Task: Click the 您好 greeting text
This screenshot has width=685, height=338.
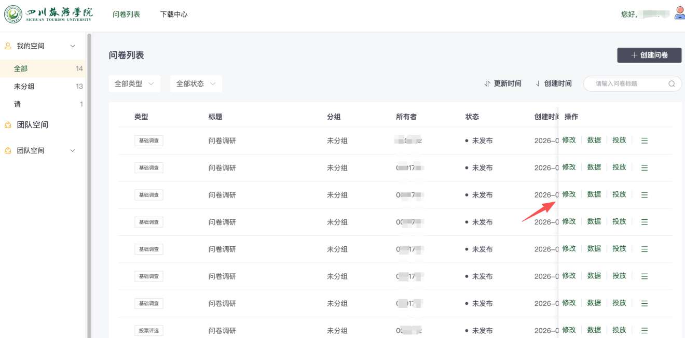Action: tap(629, 15)
